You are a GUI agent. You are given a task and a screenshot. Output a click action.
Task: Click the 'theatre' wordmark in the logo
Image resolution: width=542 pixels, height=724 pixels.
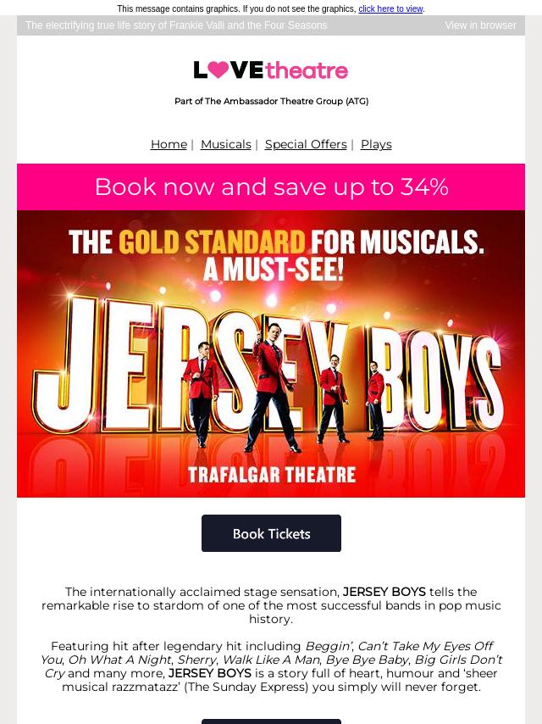pos(307,70)
